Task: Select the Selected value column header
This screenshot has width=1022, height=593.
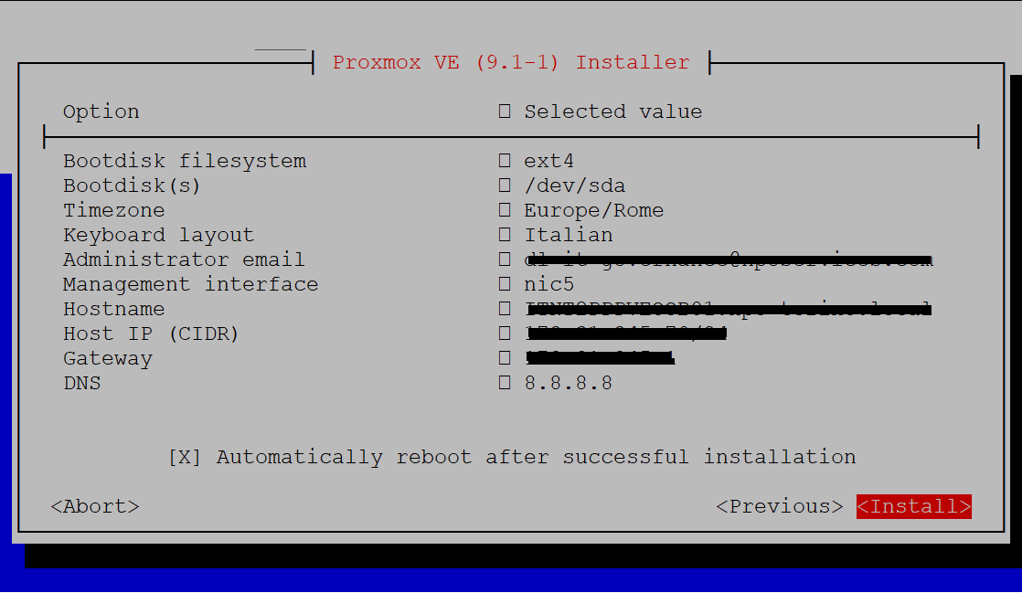Action: point(612,112)
